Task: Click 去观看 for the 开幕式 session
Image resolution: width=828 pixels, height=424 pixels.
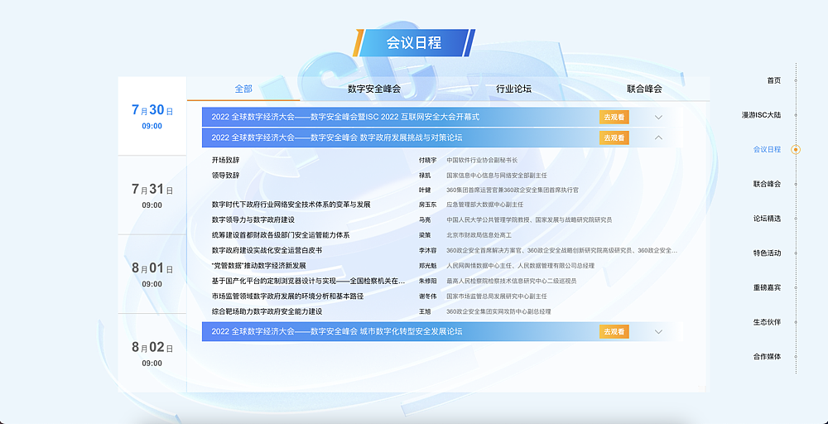Action: coord(614,118)
